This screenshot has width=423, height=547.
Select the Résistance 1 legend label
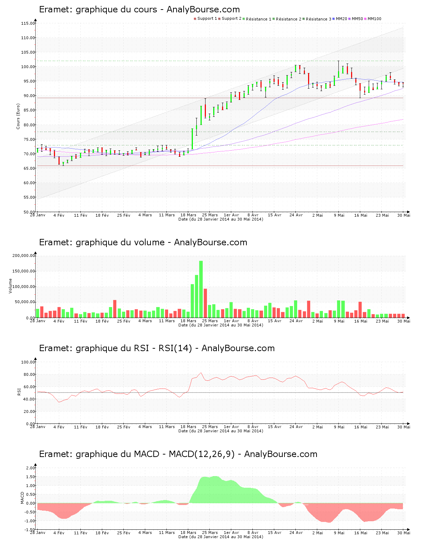pos(259,19)
